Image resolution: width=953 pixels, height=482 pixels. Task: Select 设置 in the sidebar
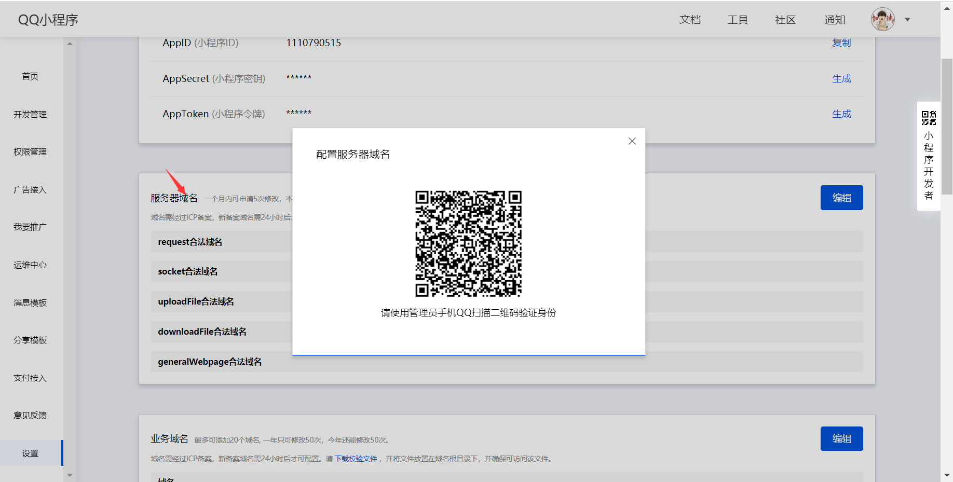31,453
